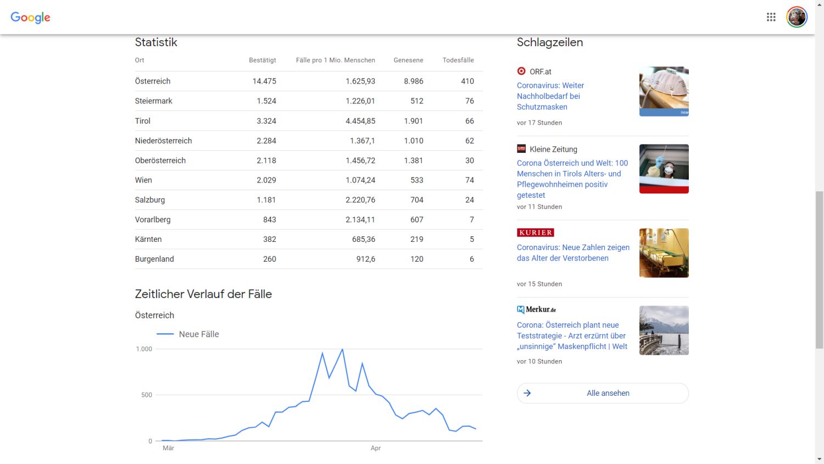Viewport: 824px width, 464px height.
Task: Click the Neue Fälle chart legend line
Action: (165, 334)
